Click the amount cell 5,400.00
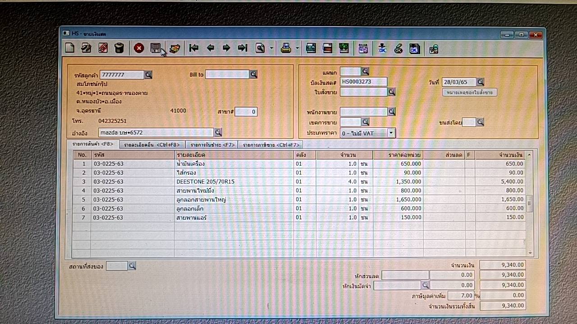577x324 pixels. (x=500, y=181)
